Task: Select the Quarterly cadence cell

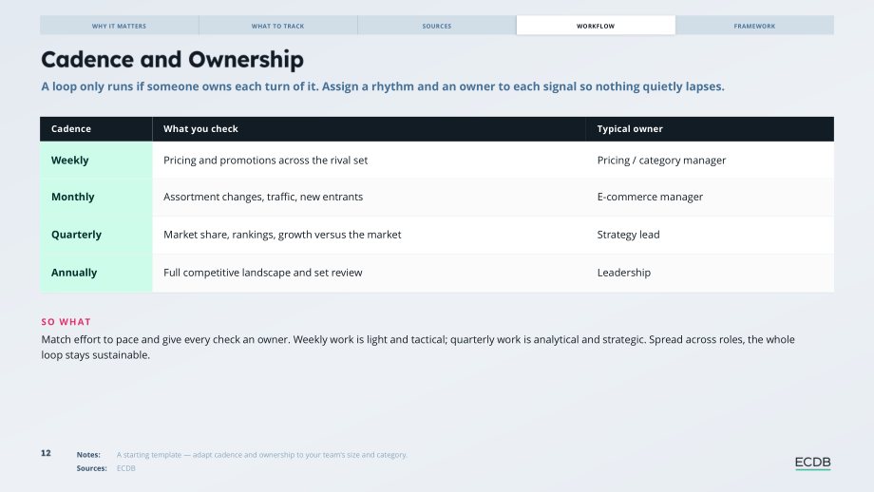Action: click(96, 236)
